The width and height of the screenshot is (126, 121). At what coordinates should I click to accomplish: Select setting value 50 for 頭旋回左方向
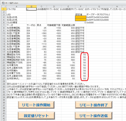point(81,57)
